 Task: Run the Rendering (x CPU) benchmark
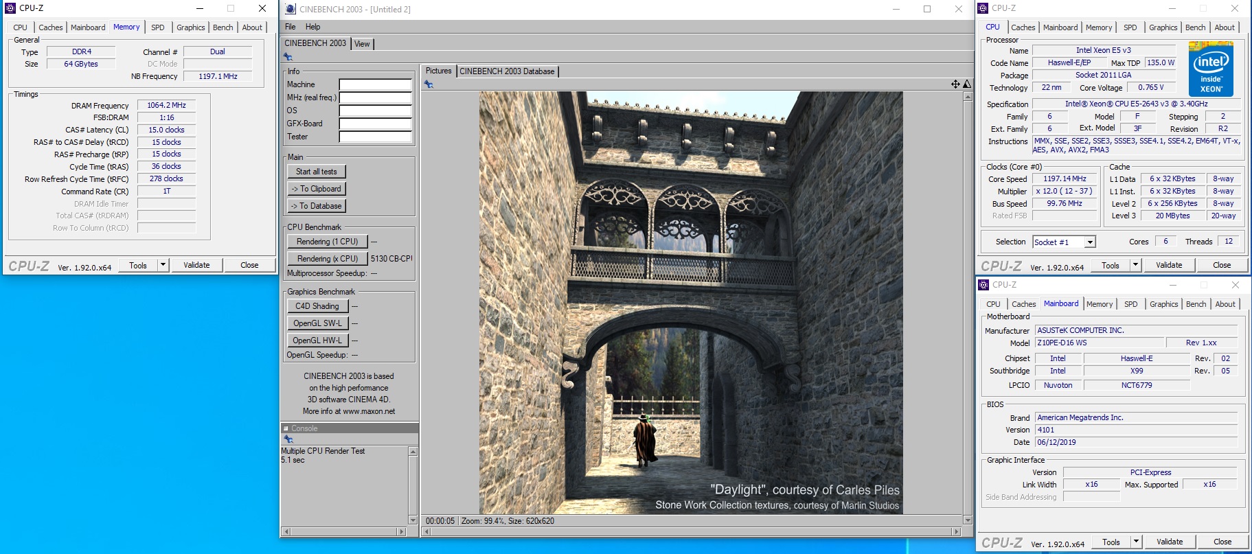328,259
